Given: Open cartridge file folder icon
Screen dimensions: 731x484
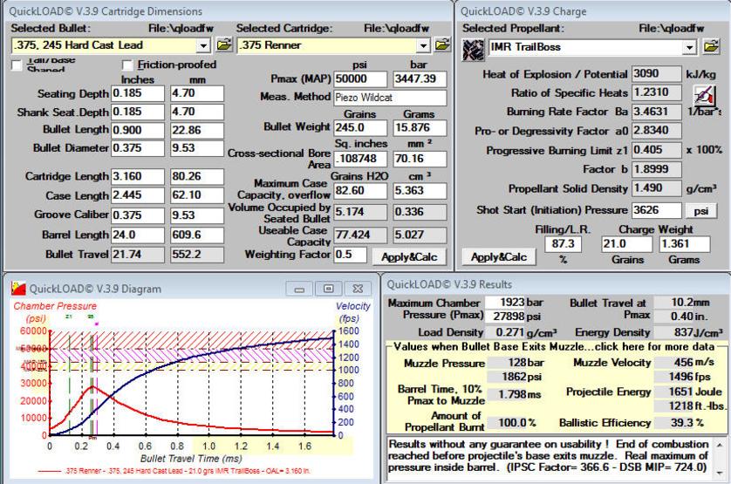Looking at the screenshot, I should 445,44.
